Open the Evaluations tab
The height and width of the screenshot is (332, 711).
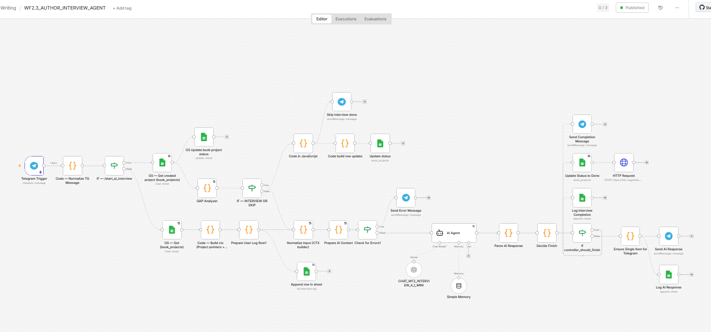(375, 19)
